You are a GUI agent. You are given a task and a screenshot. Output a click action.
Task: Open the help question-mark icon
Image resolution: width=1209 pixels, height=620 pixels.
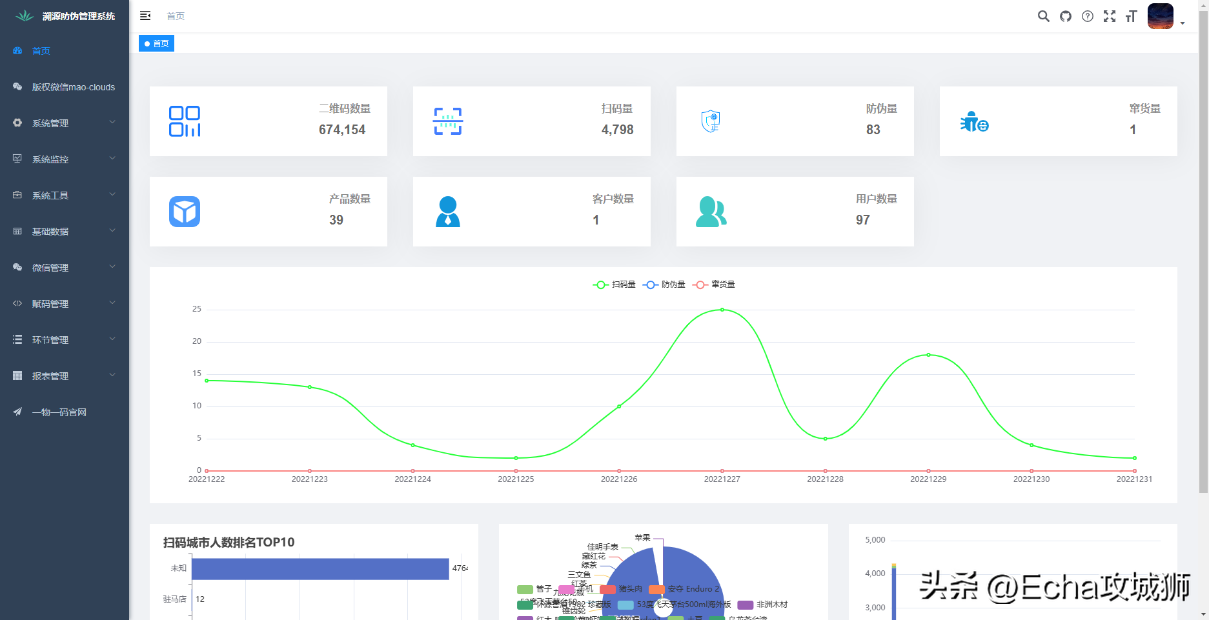tap(1088, 16)
